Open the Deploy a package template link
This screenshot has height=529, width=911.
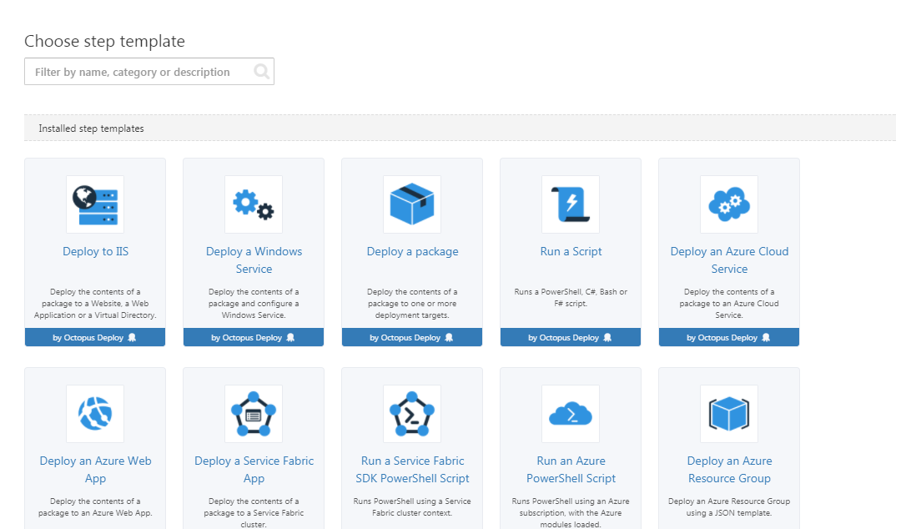[x=411, y=251]
